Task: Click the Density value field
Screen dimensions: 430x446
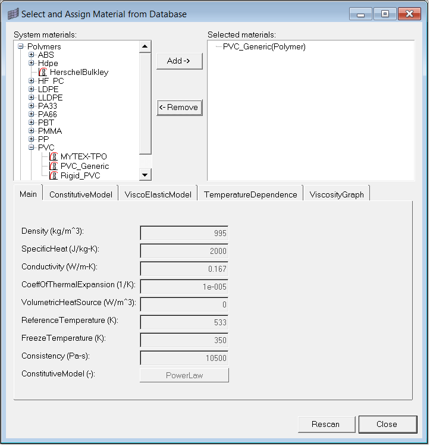Action: [184, 234]
